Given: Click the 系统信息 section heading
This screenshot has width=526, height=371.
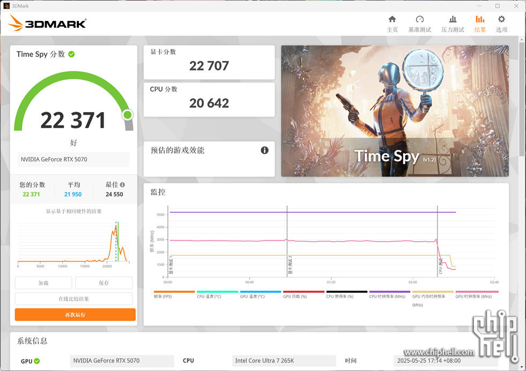Looking at the screenshot, I should [x=32, y=341].
